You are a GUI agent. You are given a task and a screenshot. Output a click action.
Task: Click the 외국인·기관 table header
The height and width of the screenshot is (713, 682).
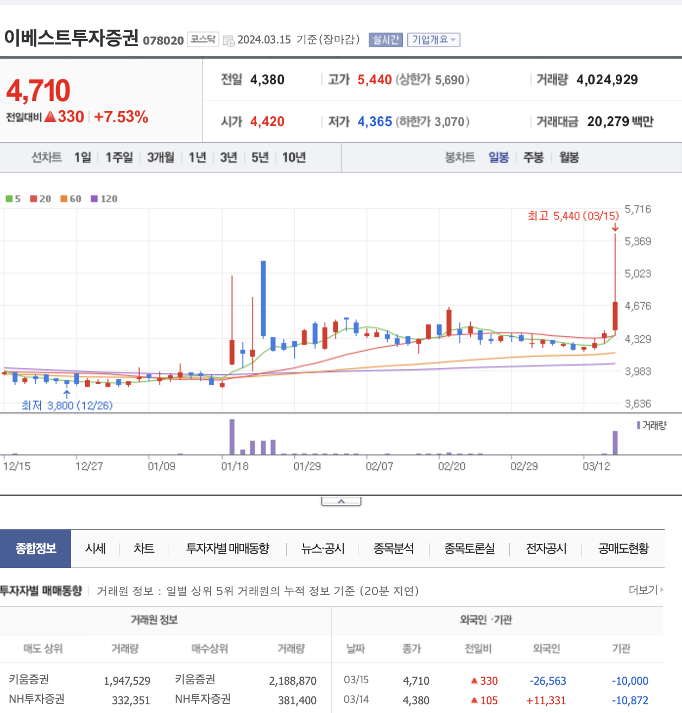[486, 620]
